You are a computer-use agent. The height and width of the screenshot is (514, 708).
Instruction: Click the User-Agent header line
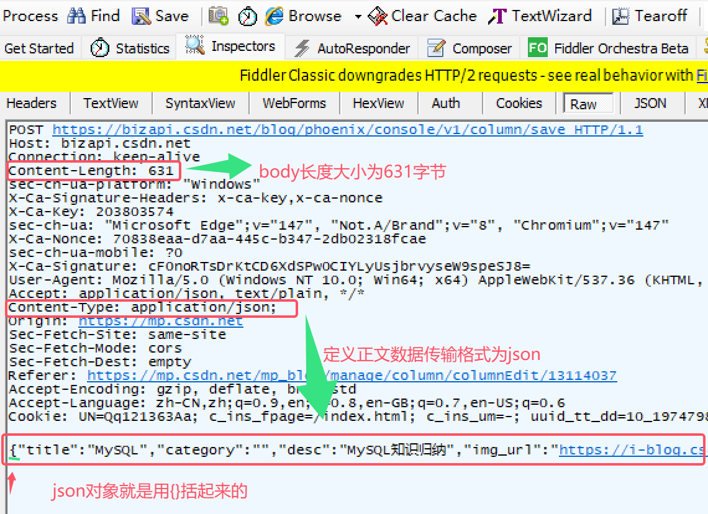pos(356,280)
